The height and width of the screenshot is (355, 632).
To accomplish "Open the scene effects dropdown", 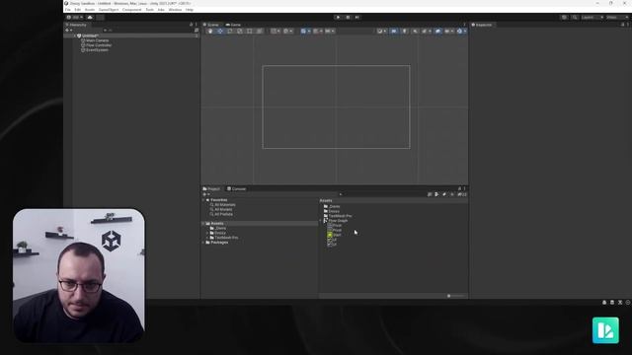I will [x=426, y=31].
